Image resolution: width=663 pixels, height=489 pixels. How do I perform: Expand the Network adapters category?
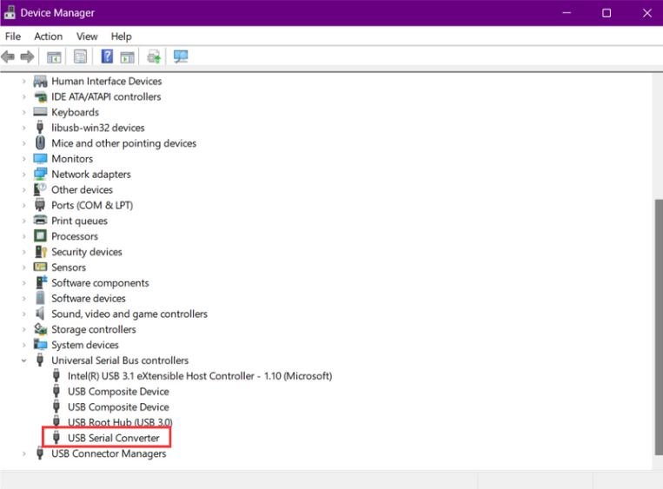click(x=24, y=175)
